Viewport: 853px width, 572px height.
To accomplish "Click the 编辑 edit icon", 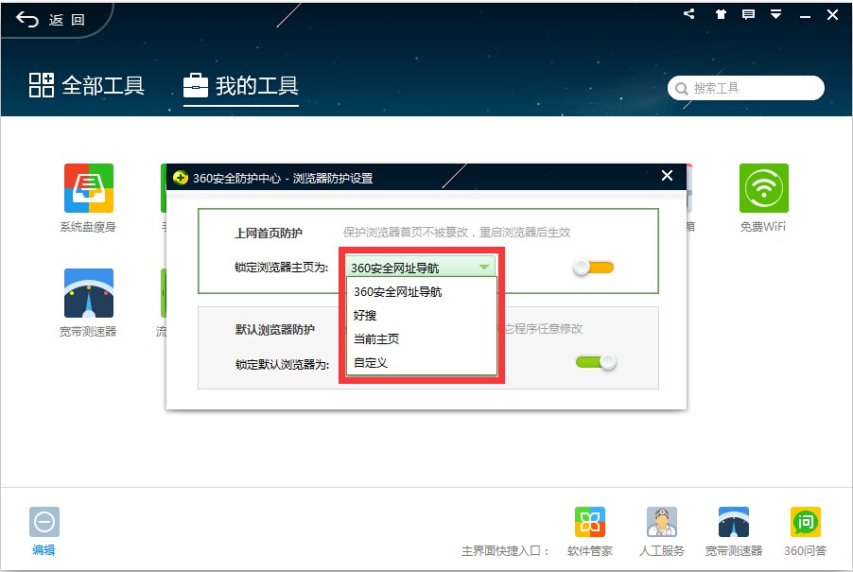I will point(44,522).
